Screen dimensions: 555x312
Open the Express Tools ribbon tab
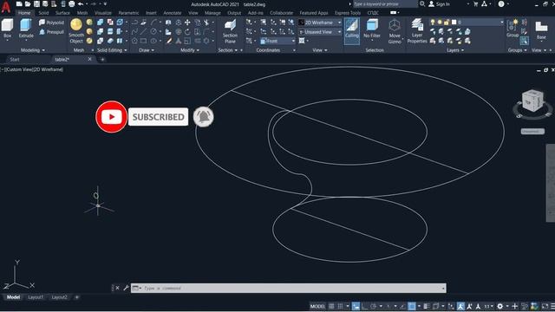point(348,13)
